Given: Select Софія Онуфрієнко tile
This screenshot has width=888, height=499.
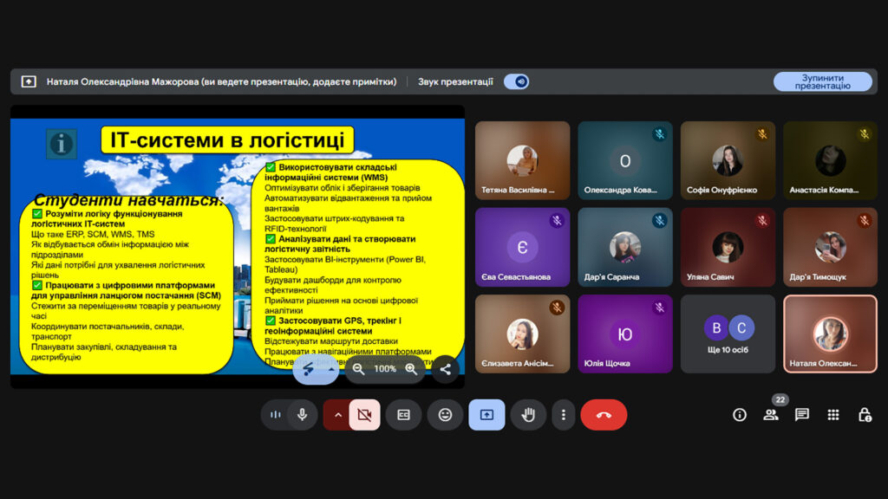Looking at the screenshot, I should tap(728, 160).
